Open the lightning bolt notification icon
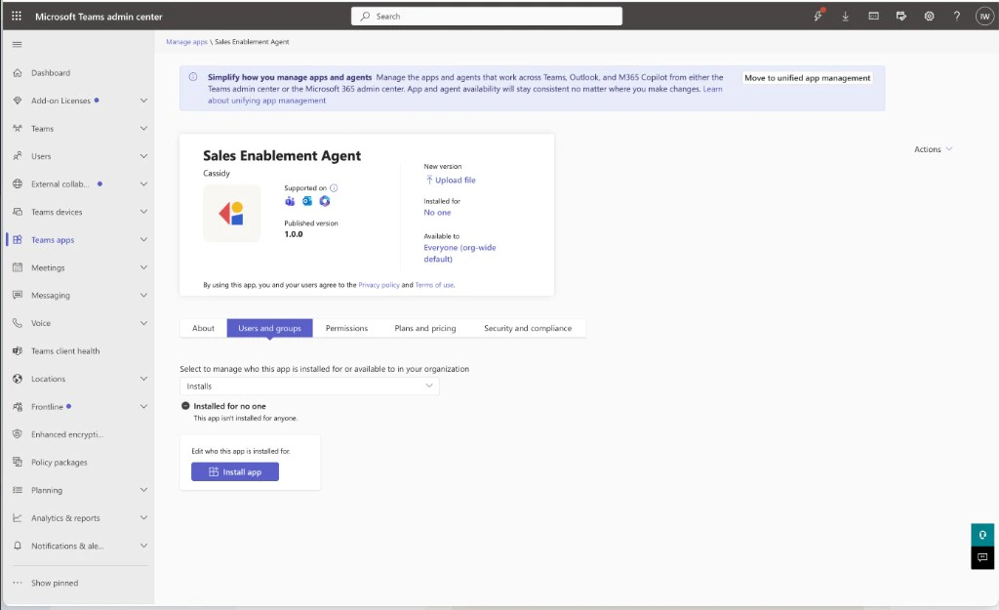Image resolution: width=999 pixels, height=610 pixels. tap(819, 16)
